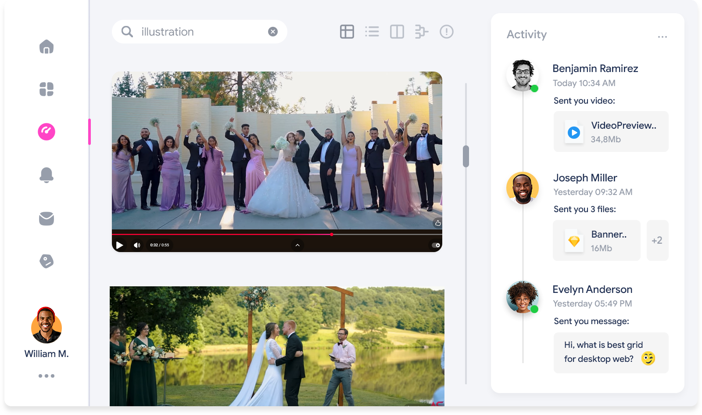Open the Home icon in sidebar
Viewport: 702px width, 415px height.
pyautogui.click(x=47, y=47)
